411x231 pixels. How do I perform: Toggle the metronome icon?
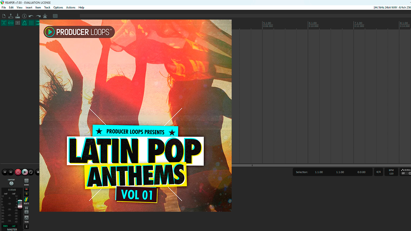[x=45, y=16]
